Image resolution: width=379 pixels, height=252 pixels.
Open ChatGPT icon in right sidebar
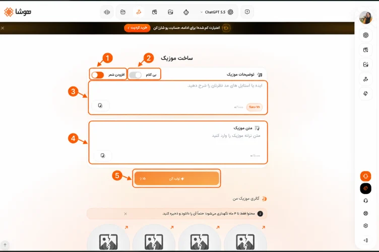(x=365, y=35)
